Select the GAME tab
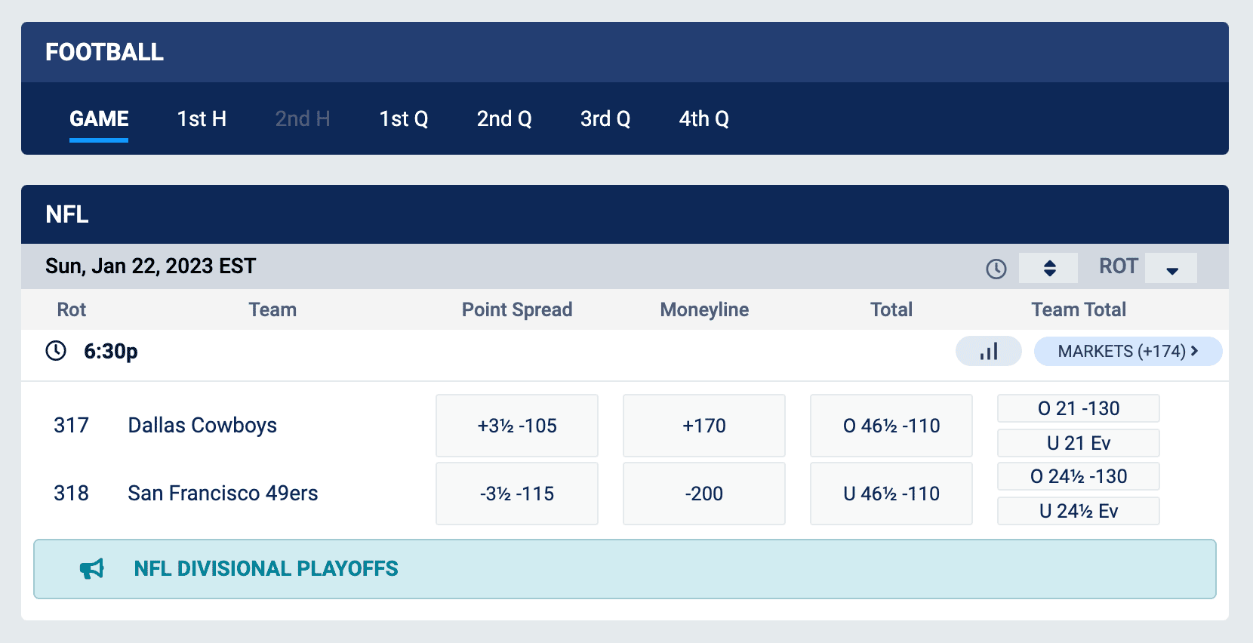Screen dimensions: 1253x643 [98, 118]
